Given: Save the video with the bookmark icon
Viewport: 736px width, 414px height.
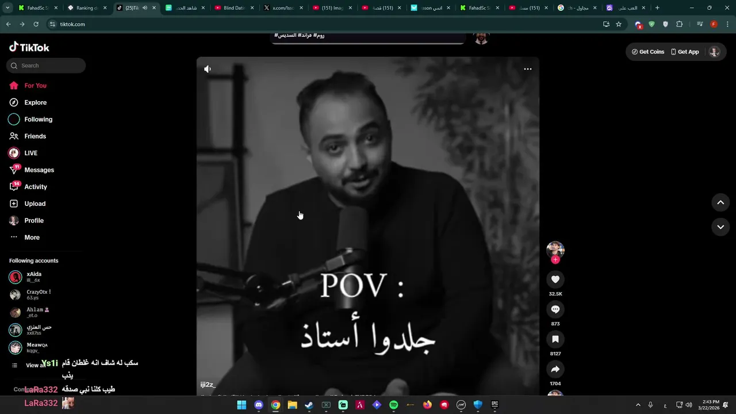Looking at the screenshot, I should [x=555, y=339].
